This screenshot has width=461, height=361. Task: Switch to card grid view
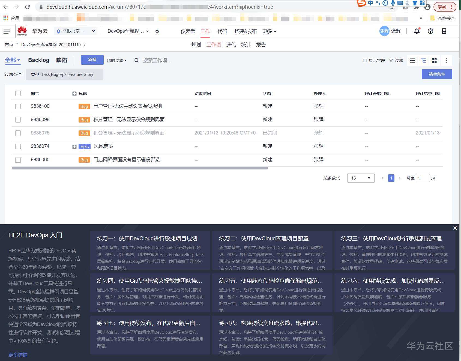pos(434,61)
